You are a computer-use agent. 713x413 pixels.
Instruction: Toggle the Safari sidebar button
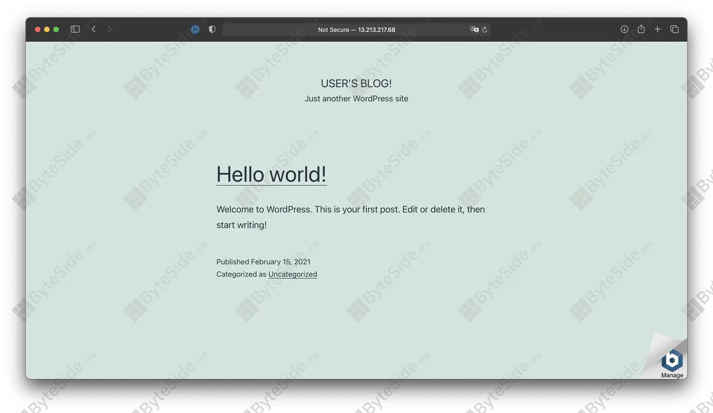coord(75,29)
